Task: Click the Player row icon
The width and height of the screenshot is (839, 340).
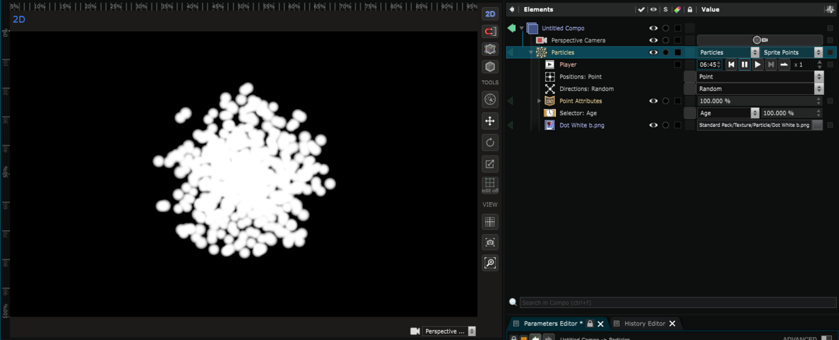Action: (550, 65)
